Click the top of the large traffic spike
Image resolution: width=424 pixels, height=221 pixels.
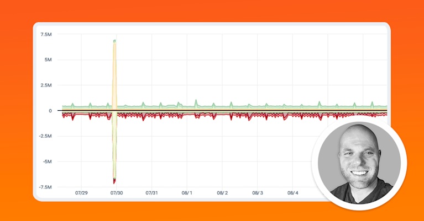pyautogui.click(x=114, y=41)
